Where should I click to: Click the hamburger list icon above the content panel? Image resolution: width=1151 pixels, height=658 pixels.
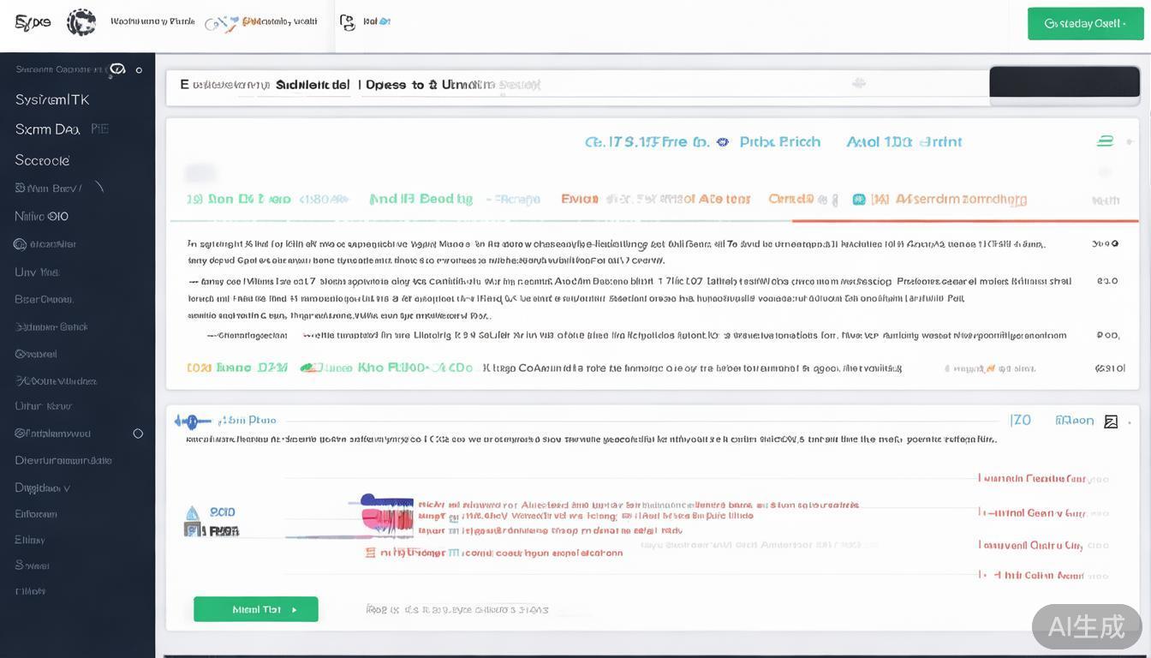(1105, 140)
